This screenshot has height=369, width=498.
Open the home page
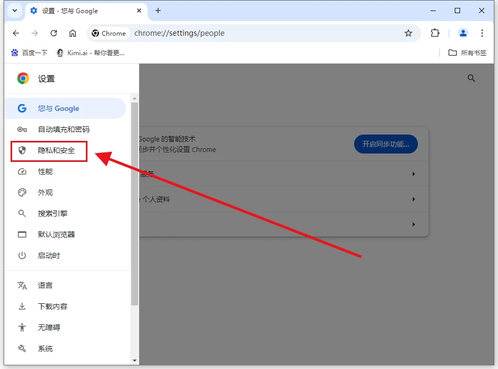pyautogui.click(x=73, y=33)
